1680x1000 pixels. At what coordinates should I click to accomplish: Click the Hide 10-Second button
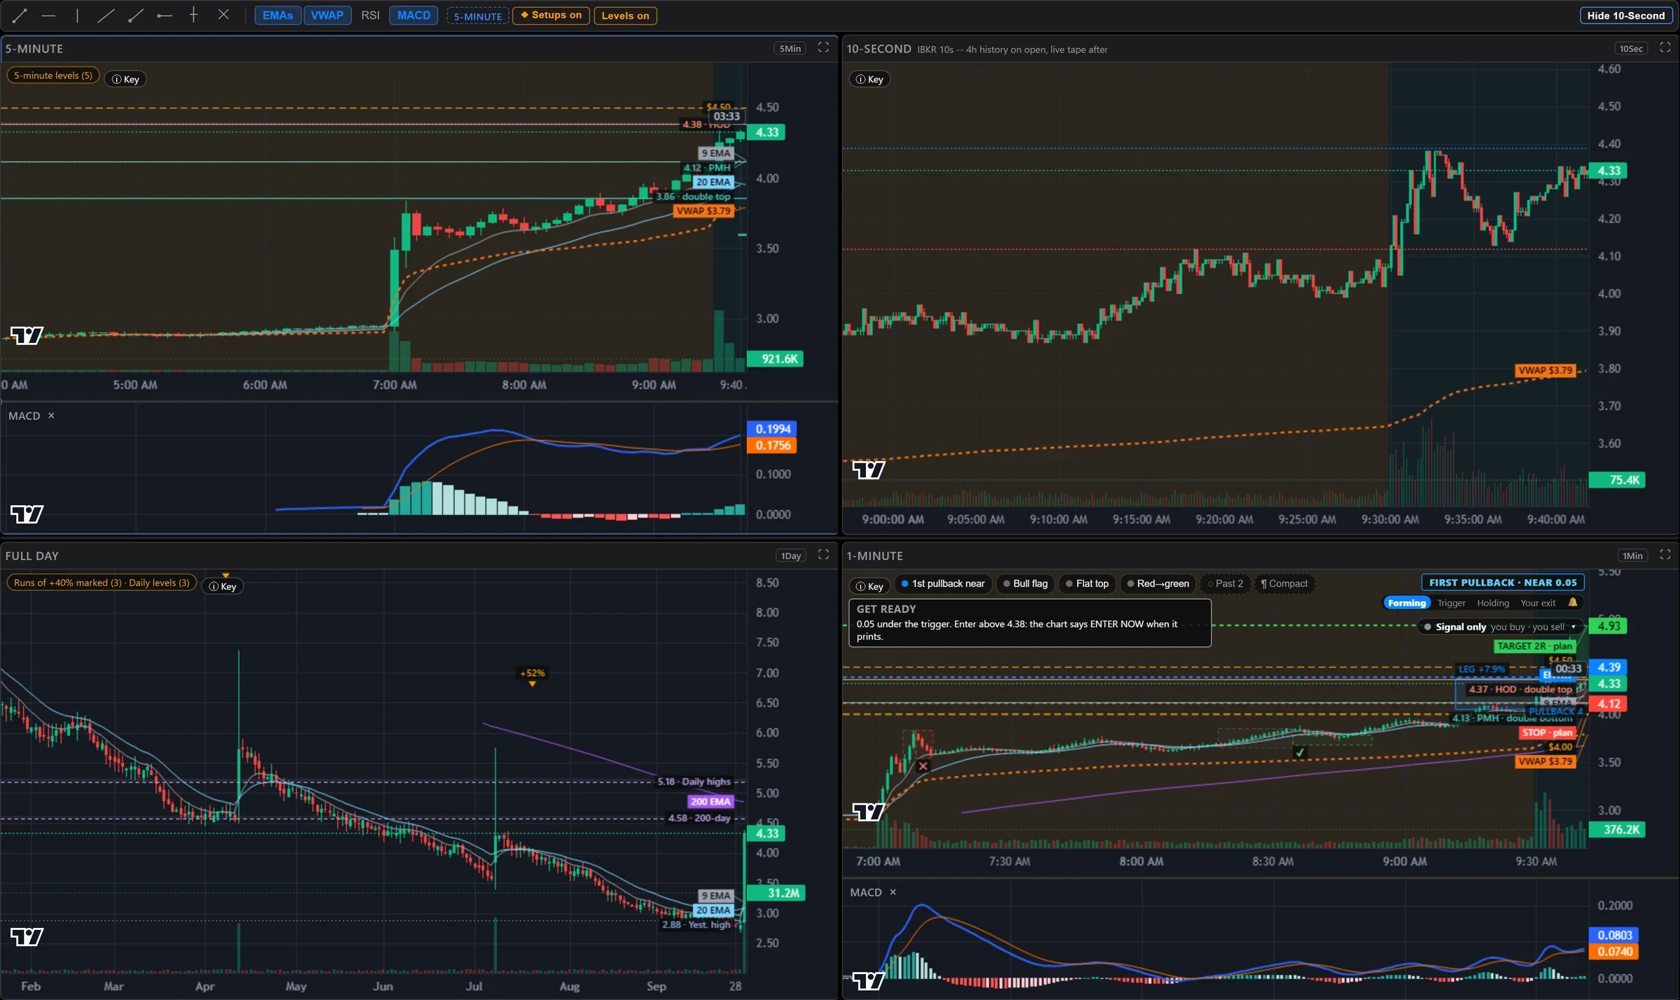point(1625,15)
